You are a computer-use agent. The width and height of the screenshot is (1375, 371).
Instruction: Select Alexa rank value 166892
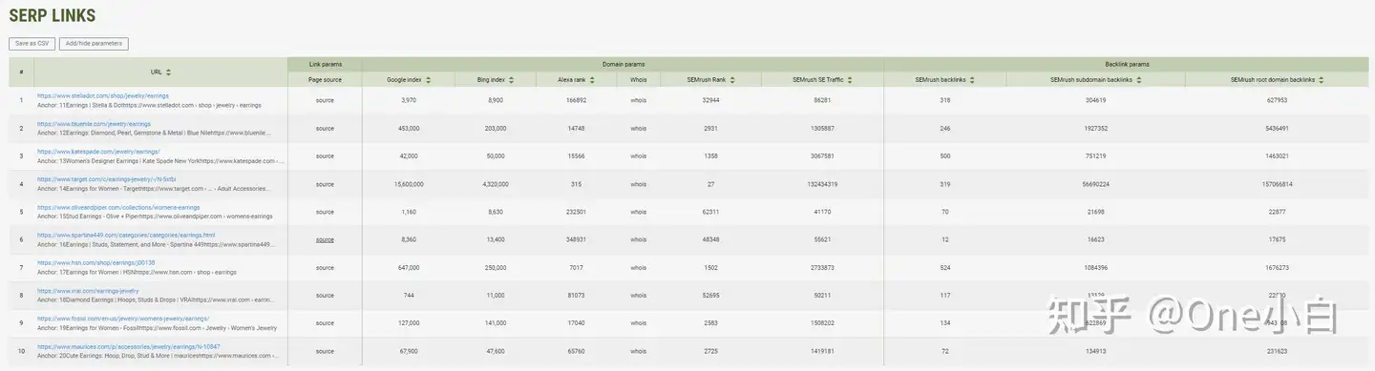[x=576, y=100]
